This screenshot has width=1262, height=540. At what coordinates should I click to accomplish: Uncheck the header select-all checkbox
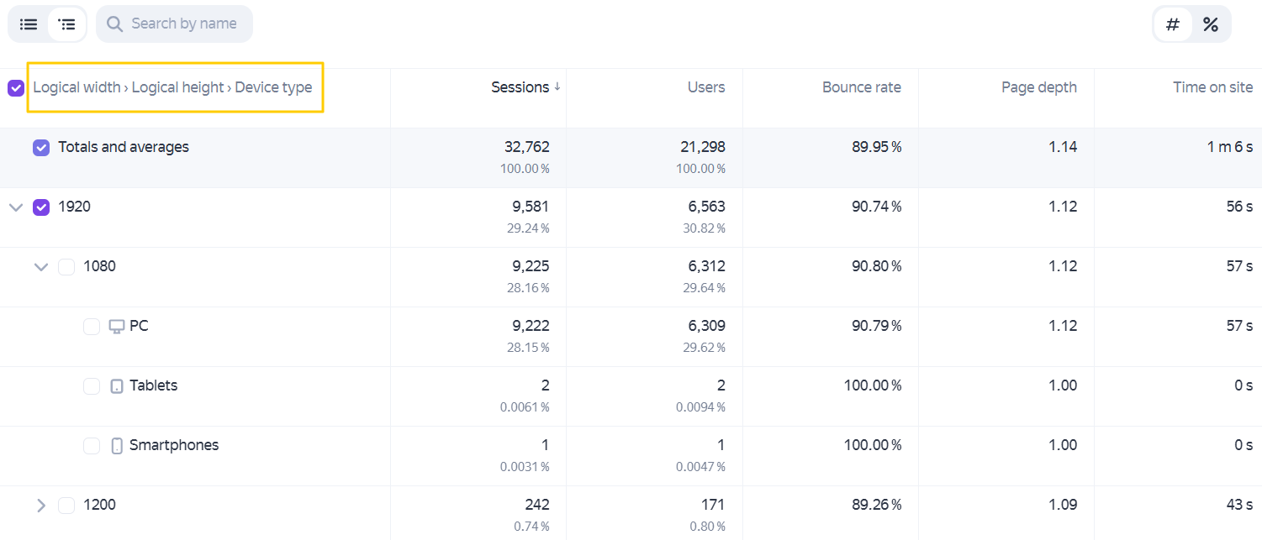coord(16,87)
